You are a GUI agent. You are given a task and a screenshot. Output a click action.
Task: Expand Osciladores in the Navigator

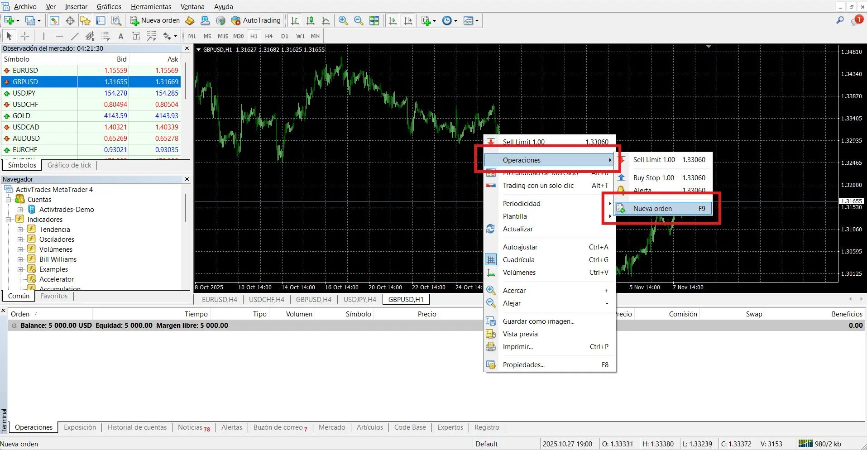tap(20, 239)
